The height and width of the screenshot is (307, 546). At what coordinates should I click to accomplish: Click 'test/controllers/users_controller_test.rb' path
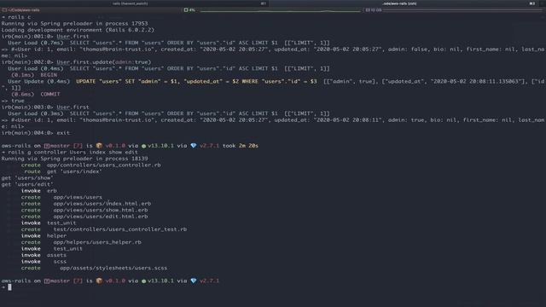tap(120, 229)
